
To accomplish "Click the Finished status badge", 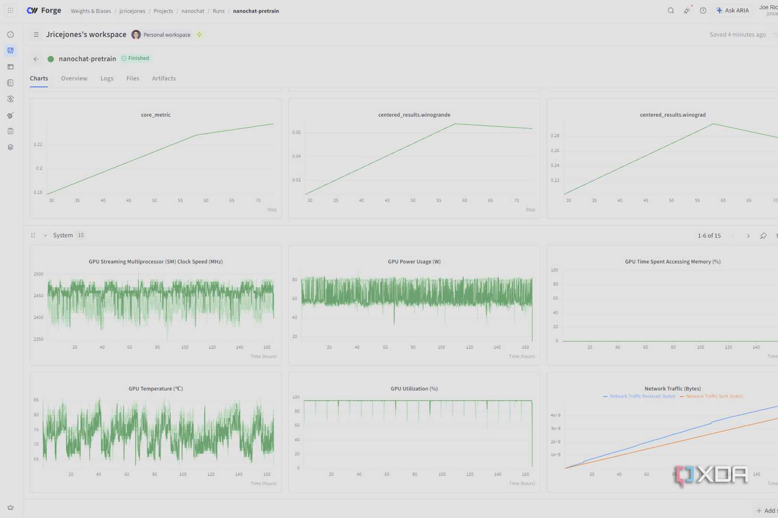I will click(x=135, y=58).
